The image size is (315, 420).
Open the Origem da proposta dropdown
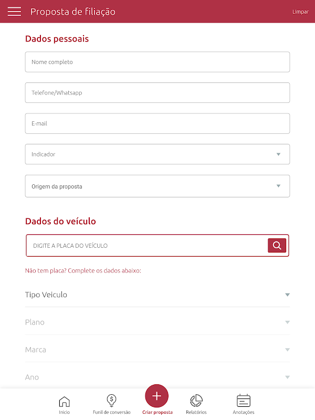point(157,186)
